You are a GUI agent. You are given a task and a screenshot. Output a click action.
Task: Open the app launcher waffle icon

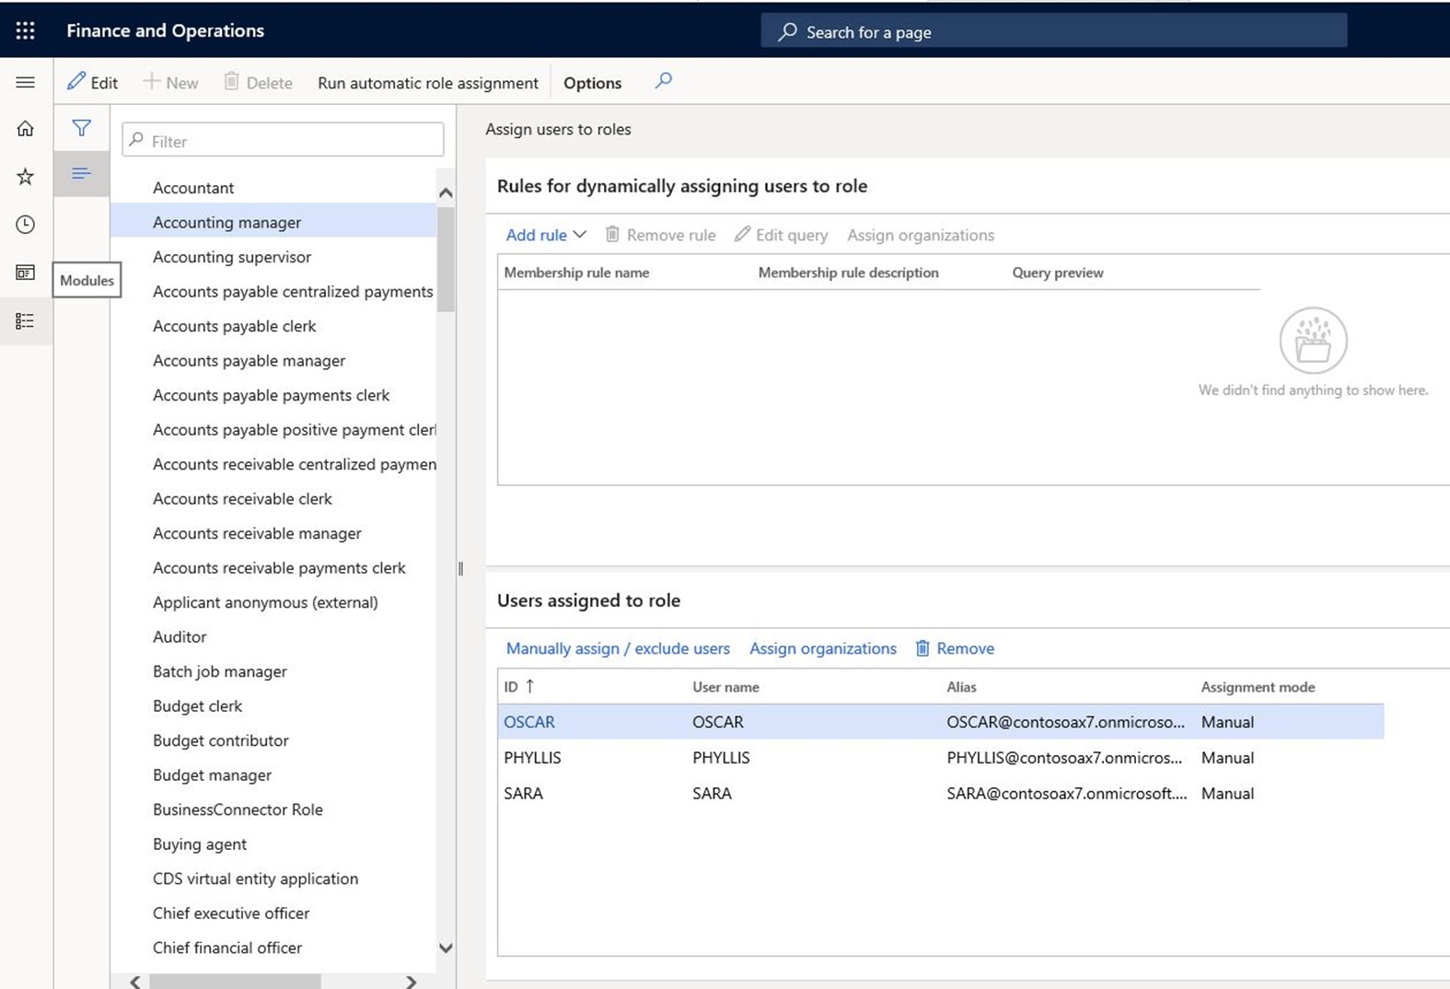coord(25,30)
